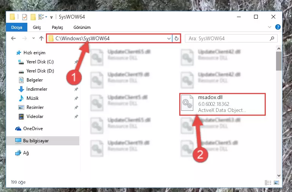Viewport: 292px width, 192px height.
Task: Minimize the SysWOW64 window
Action: click(239, 17)
